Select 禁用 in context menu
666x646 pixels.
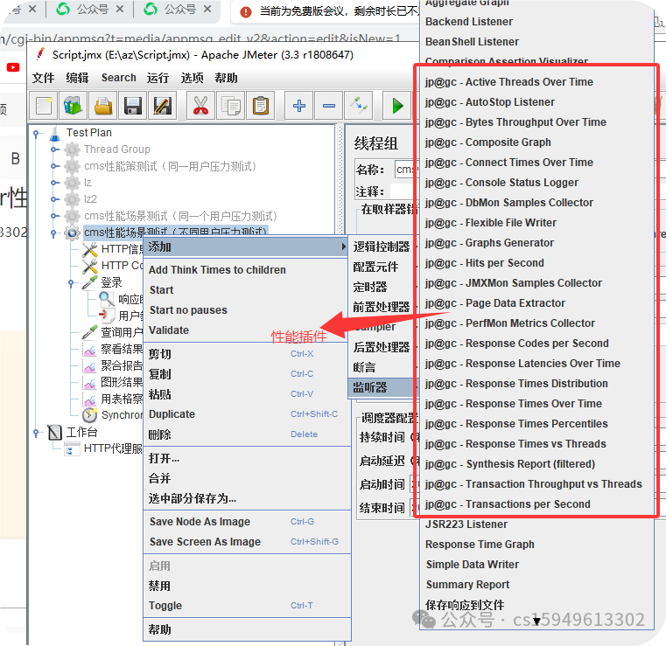(247, 586)
